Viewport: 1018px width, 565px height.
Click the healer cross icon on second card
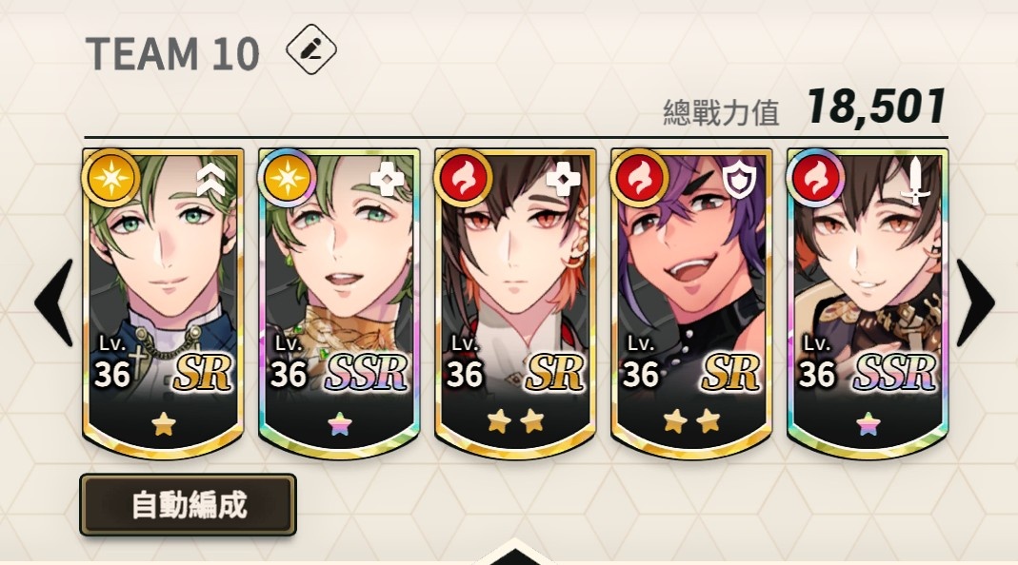387,179
